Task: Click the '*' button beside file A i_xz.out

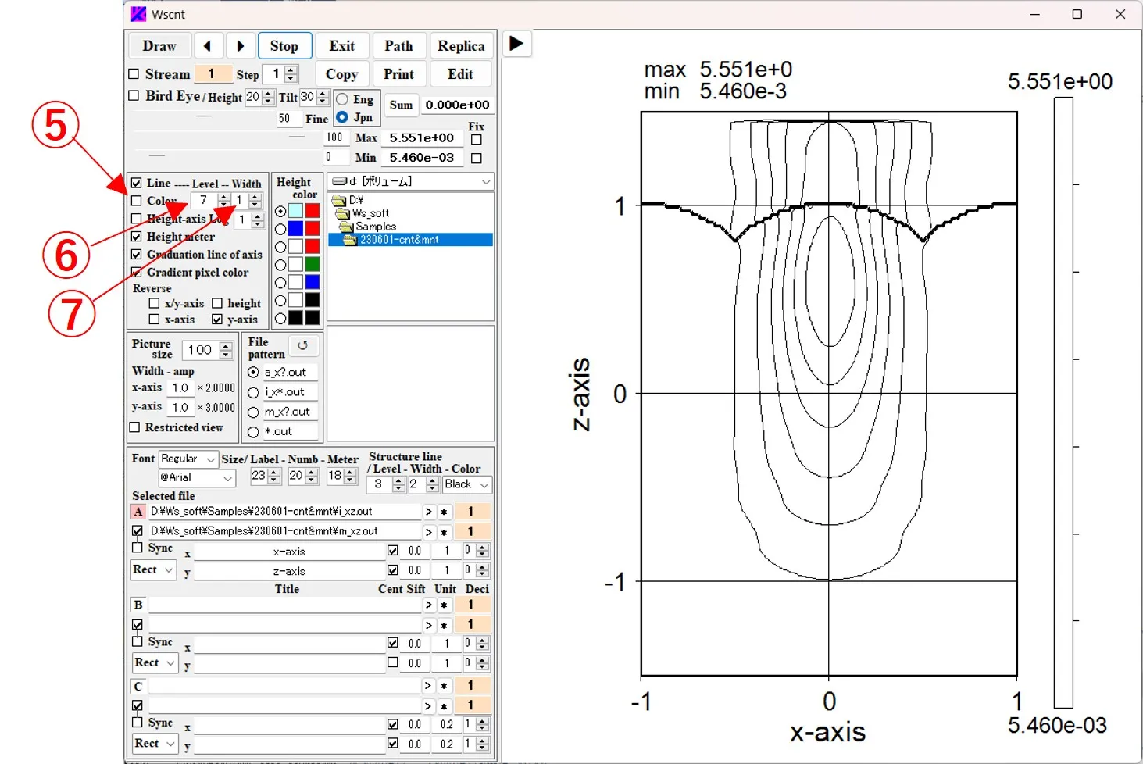Action: [444, 512]
